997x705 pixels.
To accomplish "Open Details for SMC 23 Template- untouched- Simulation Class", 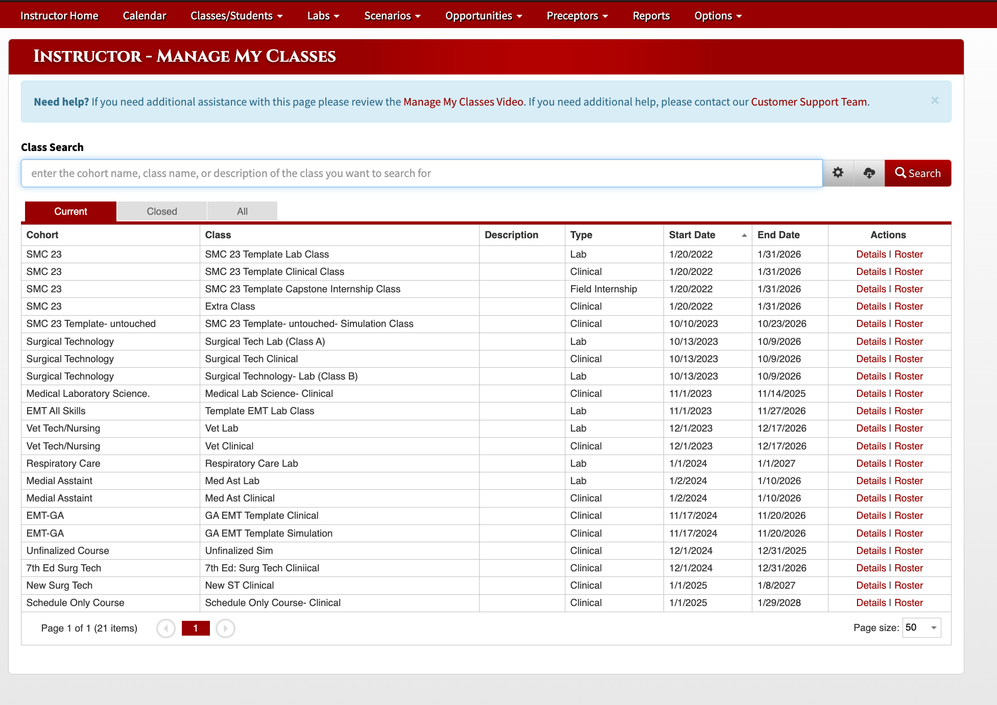I will 871,323.
